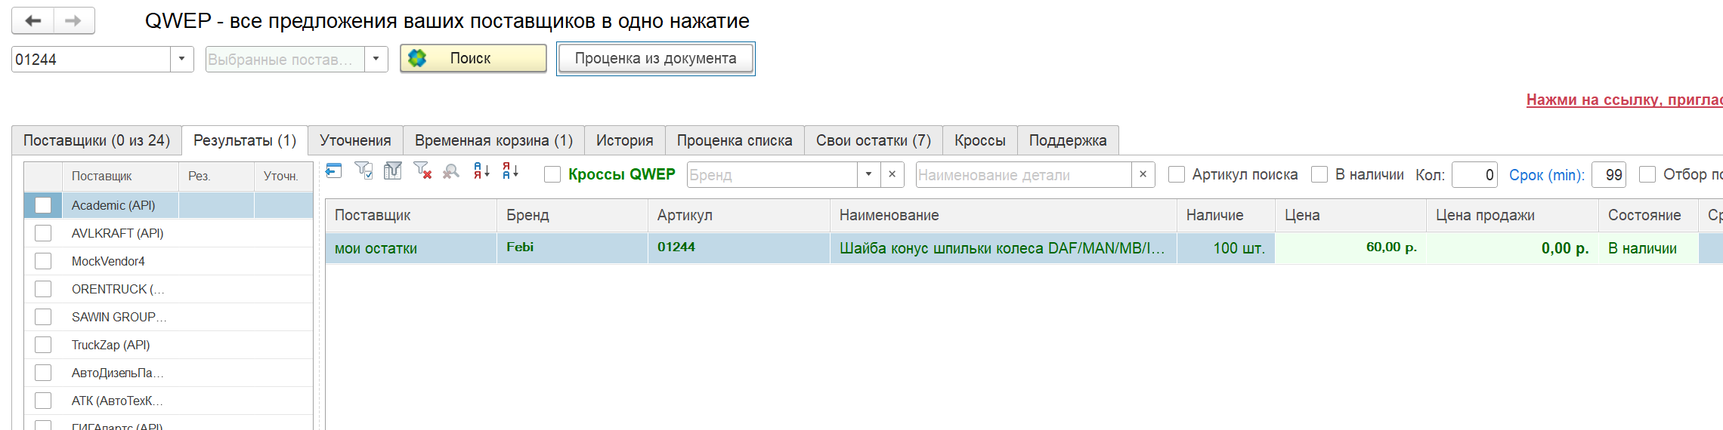Click the filter-by-selected-value funnel icon
The width and height of the screenshot is (1723, 430).
coord(363,171)
